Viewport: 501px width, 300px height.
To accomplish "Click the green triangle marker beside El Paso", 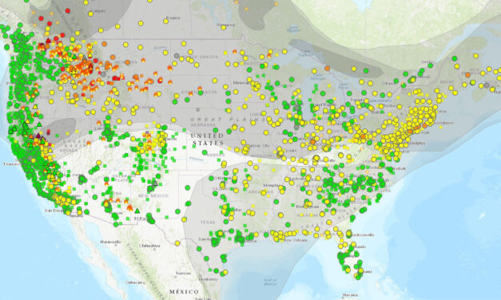I will click(x=137, y=211).
